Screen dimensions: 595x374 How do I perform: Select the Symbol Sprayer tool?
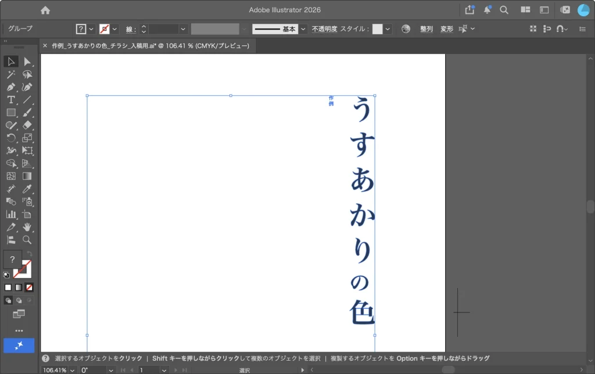coord(27,202)
